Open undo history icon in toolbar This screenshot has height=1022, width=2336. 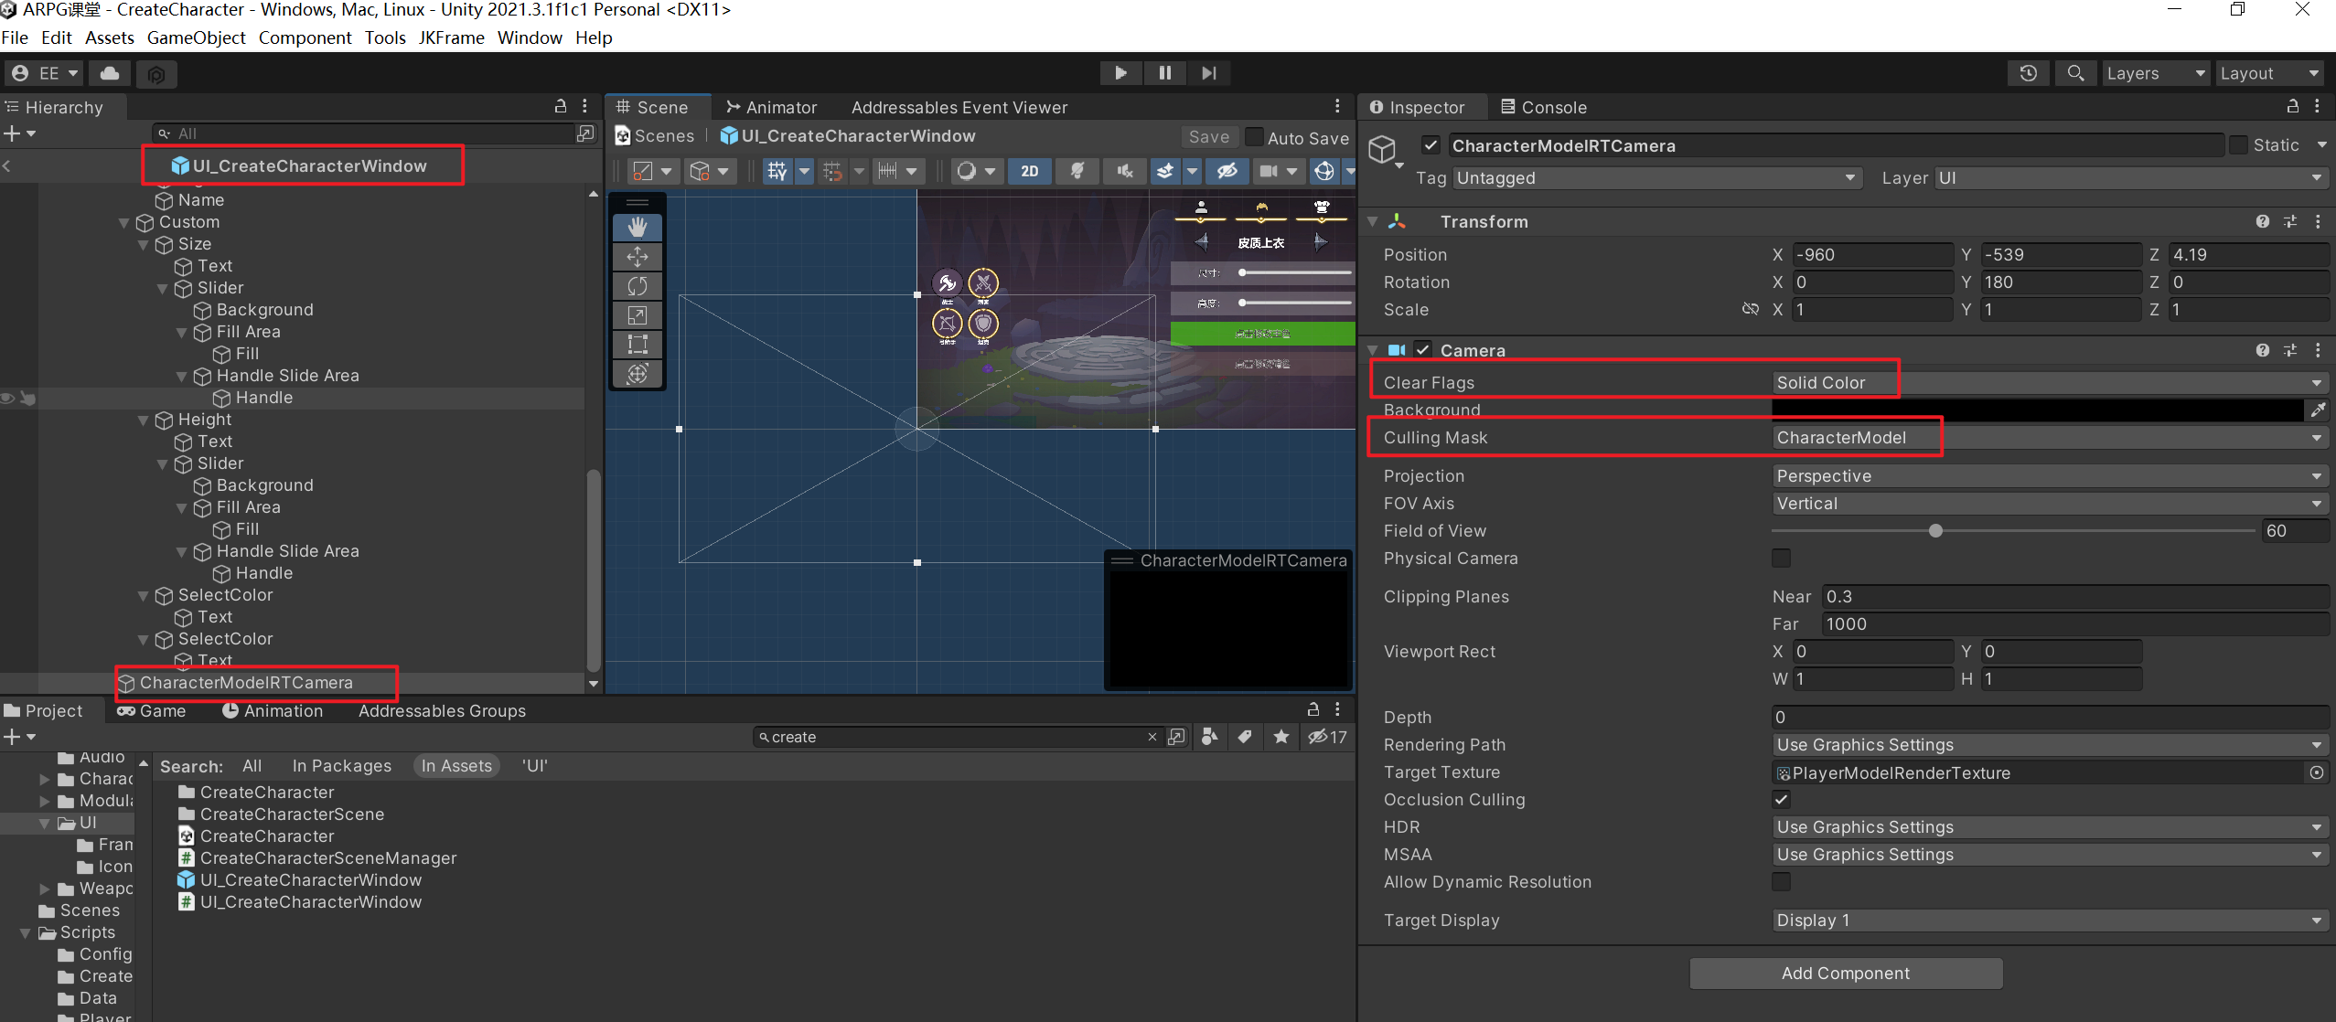pos(2028,73)
